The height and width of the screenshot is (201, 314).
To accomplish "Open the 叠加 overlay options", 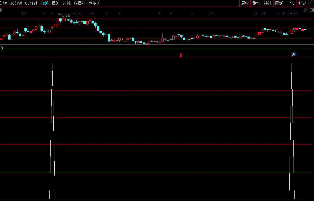I will point(256,3).
